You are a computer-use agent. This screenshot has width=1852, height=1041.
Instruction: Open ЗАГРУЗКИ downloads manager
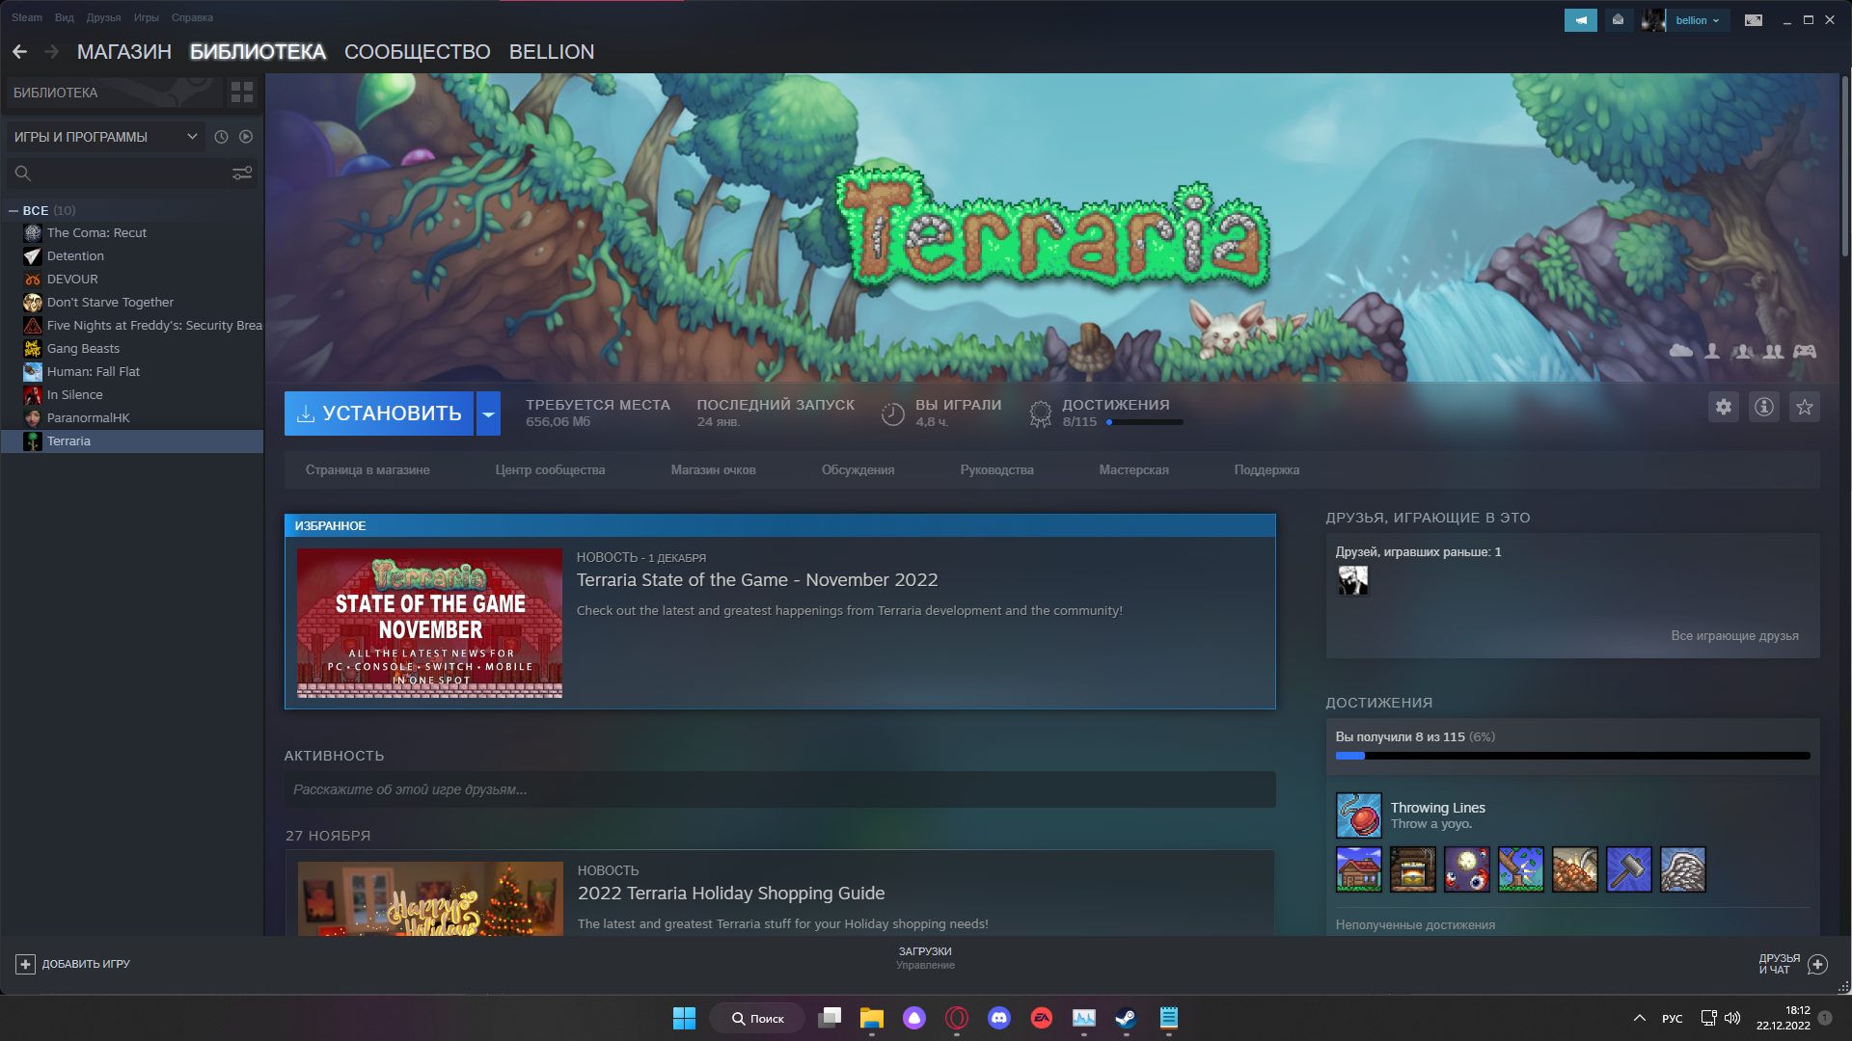[x=925, y=957]
